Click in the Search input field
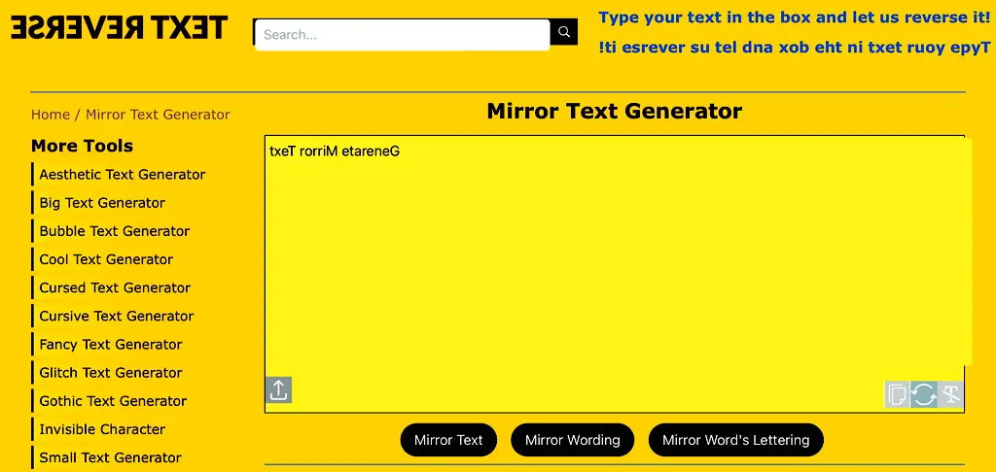This screenshot has width=996, height=472. pos(402,35)
